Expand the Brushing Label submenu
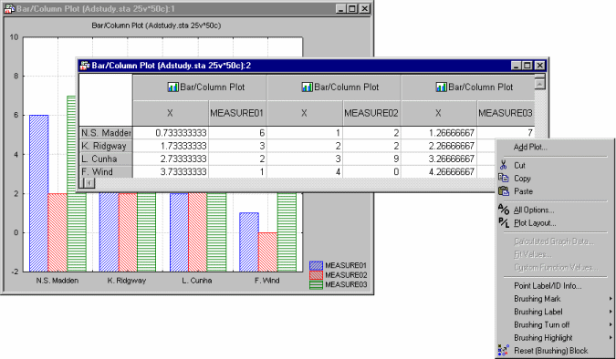616x359 pixels. [x=611, y=312]
